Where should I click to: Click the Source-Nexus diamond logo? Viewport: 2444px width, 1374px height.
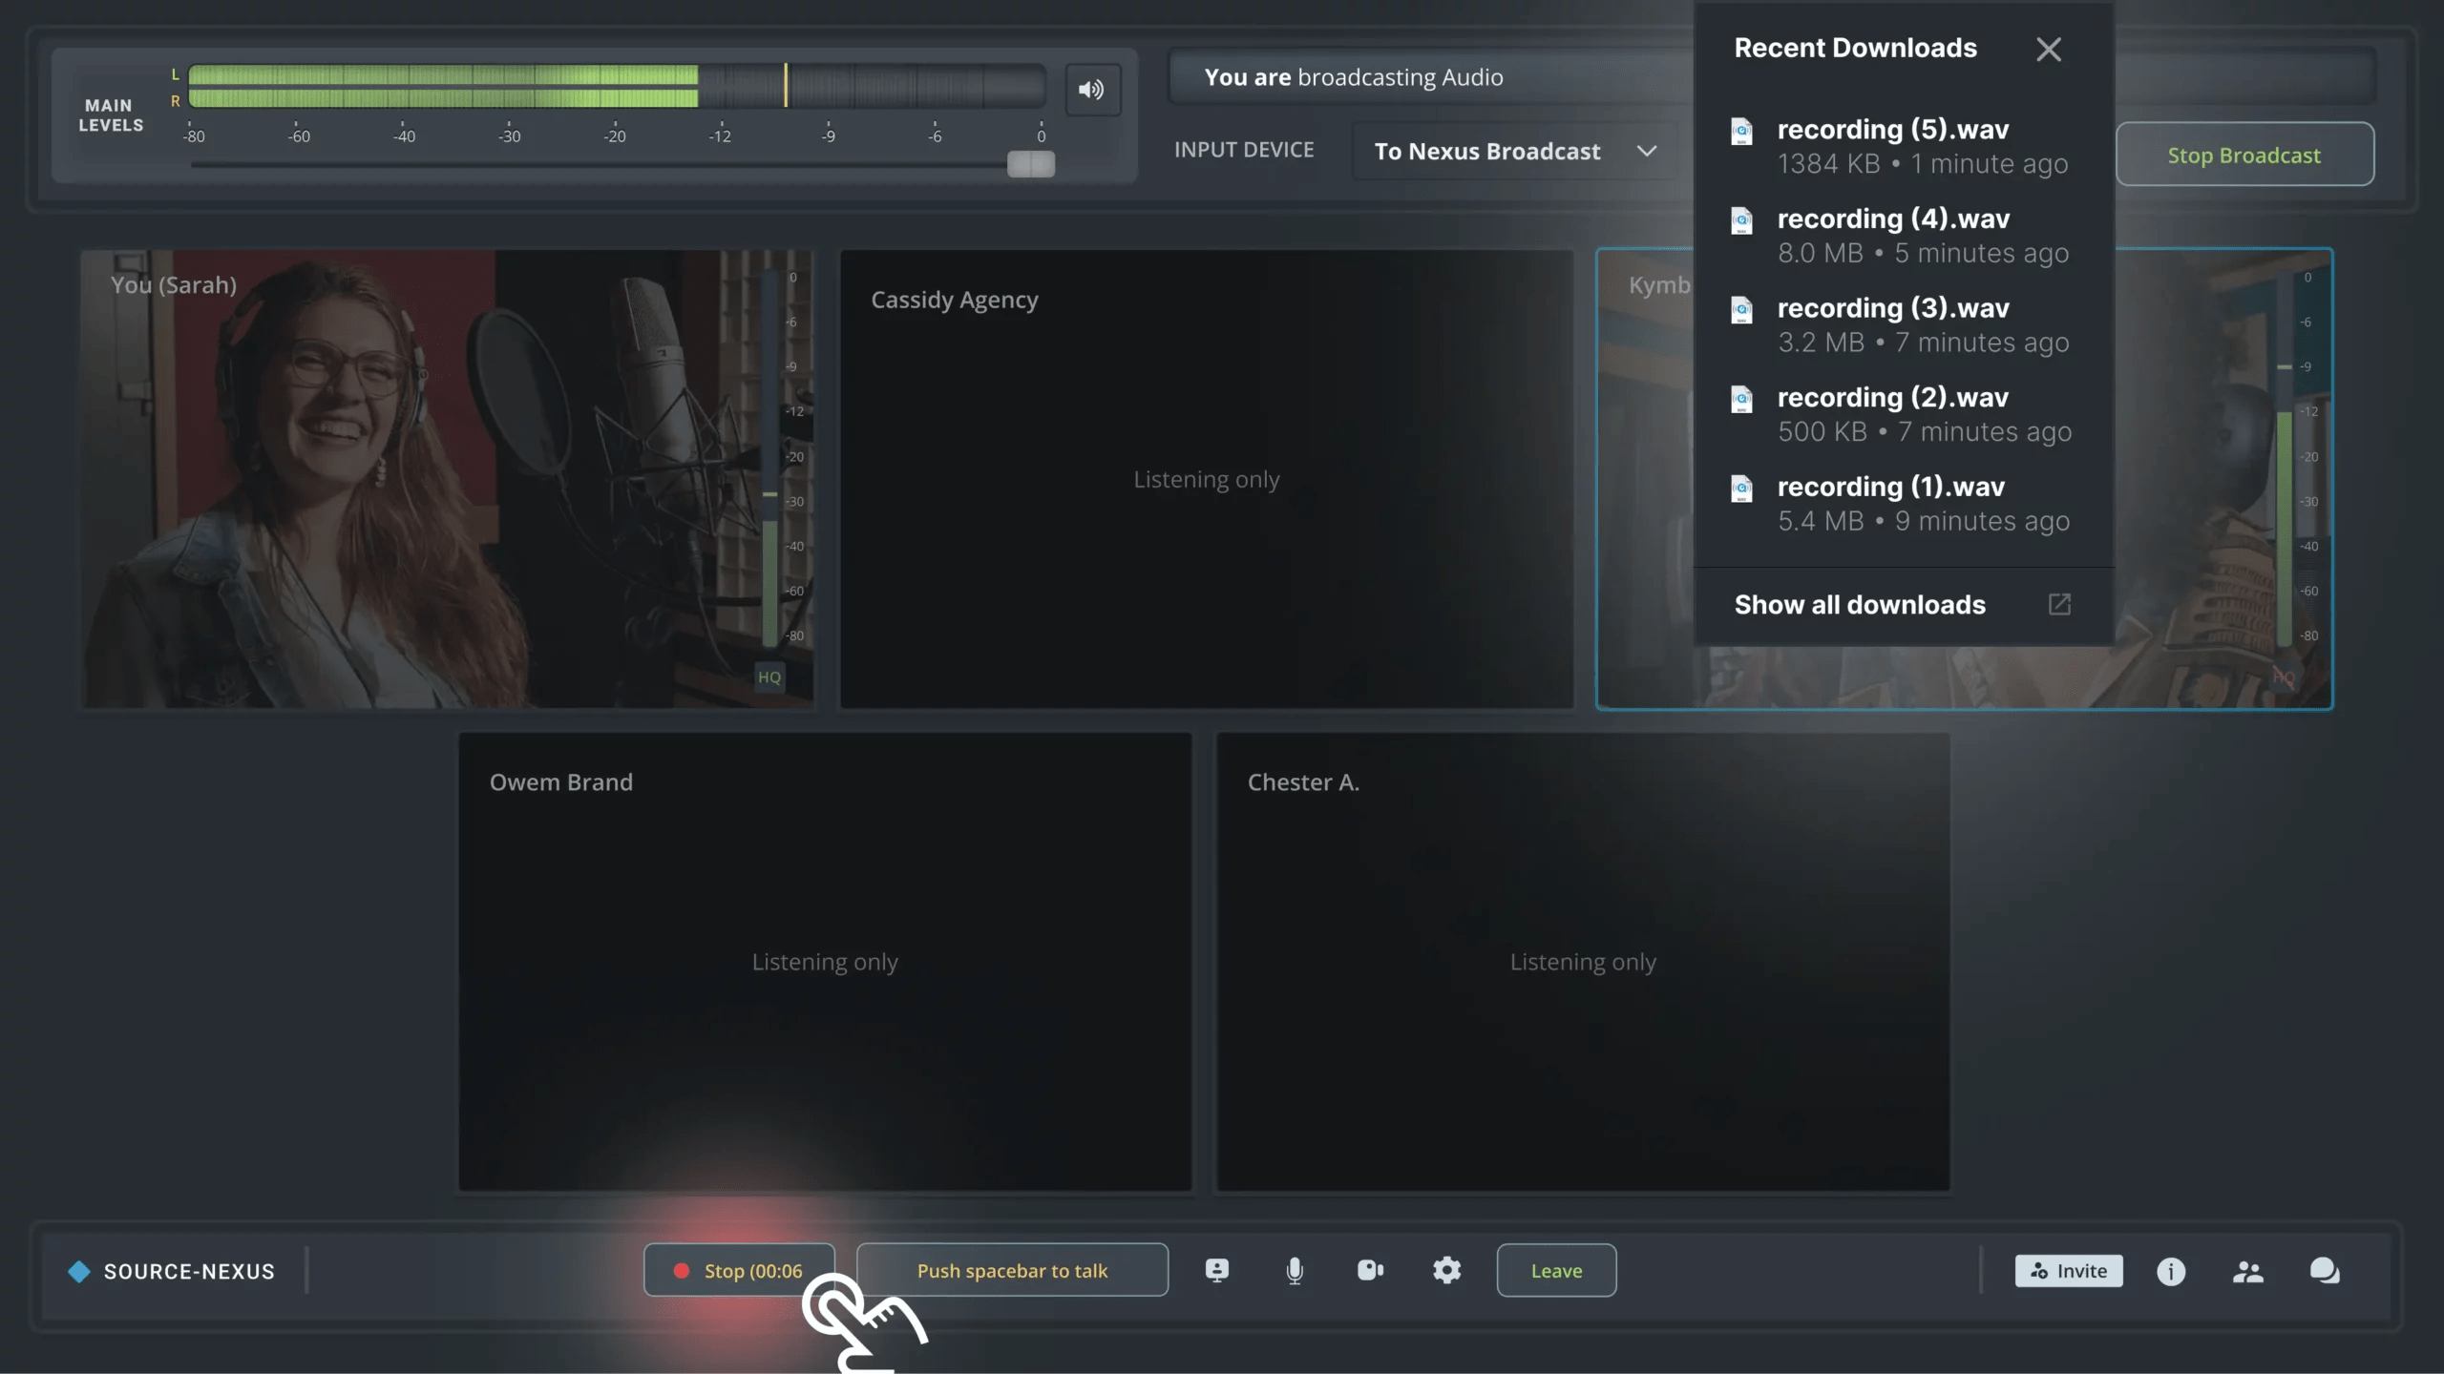click(79, 1272)
